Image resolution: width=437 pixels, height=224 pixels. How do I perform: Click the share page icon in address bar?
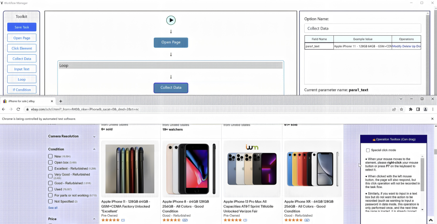394,109
